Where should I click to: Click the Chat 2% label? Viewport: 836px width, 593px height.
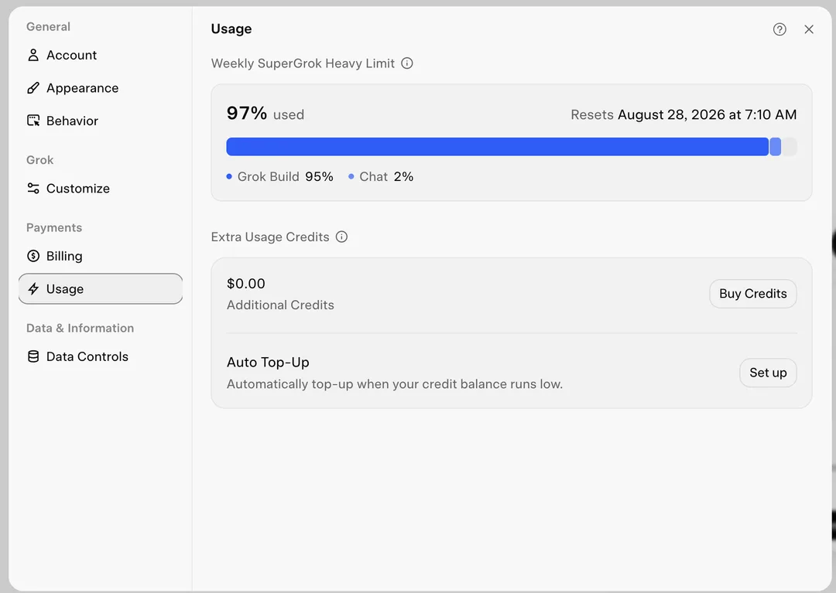[x=386, y=177]
